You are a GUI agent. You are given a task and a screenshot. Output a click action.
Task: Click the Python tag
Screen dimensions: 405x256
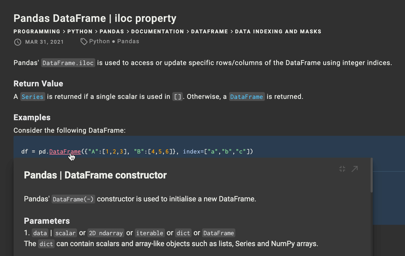(99, 41)
